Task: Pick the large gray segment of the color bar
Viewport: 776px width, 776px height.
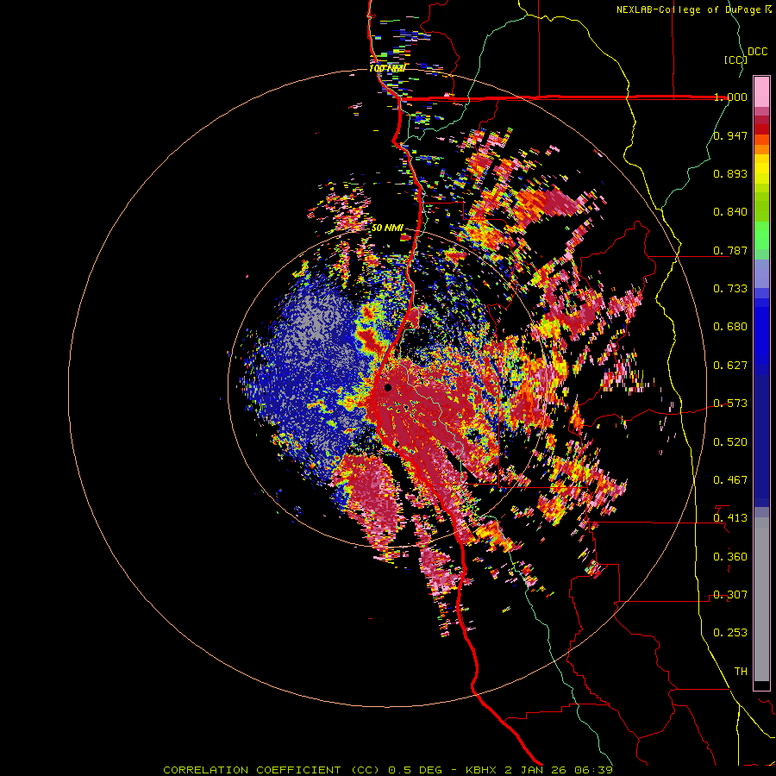Action: tap(761, 599)
